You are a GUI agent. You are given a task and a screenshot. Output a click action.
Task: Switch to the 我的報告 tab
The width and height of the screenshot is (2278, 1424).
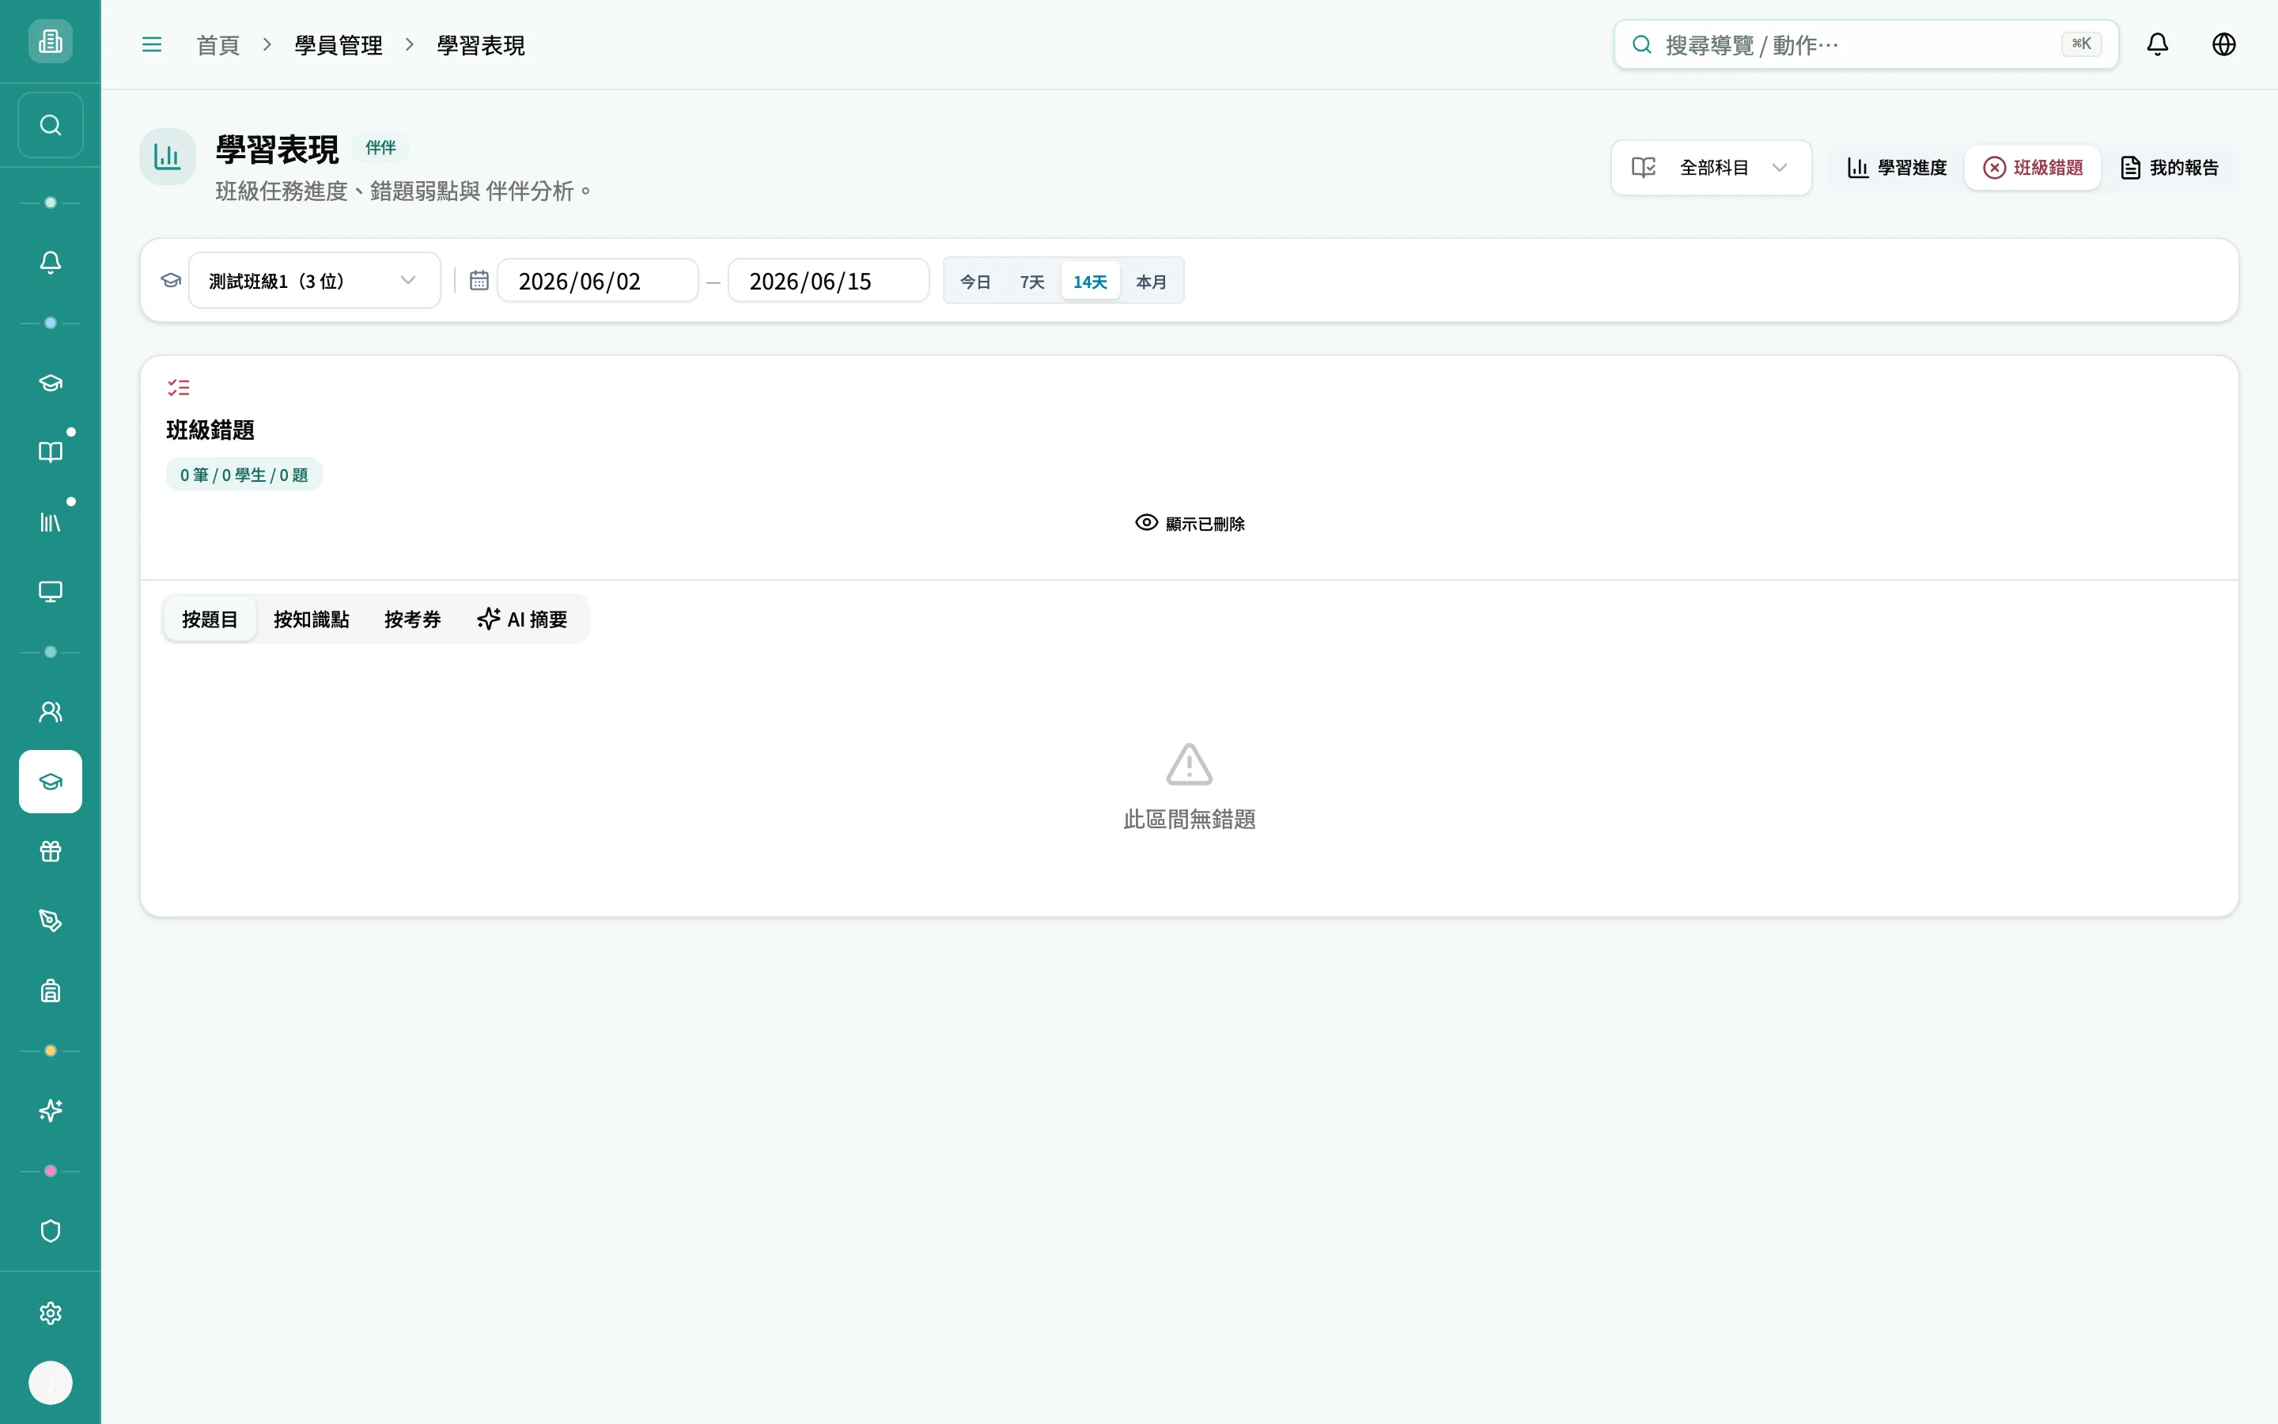(x=2170, y=168)
